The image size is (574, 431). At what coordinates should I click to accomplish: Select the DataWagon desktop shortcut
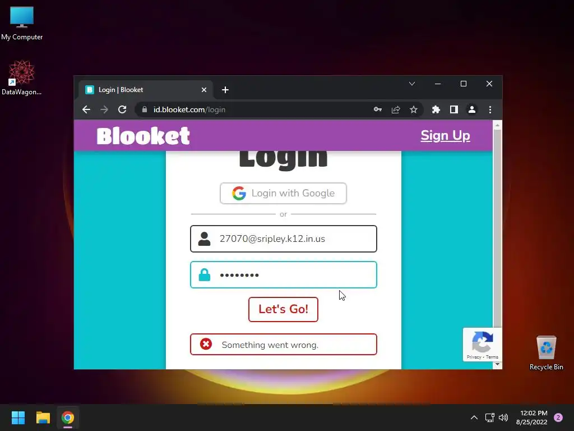click(22, 77)
